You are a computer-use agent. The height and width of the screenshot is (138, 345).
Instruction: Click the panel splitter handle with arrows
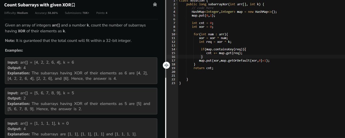click(x=167, y=65)
